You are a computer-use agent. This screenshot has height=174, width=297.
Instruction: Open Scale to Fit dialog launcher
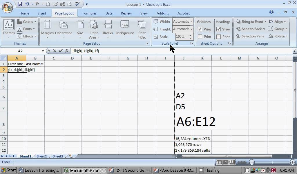[192, 43]
